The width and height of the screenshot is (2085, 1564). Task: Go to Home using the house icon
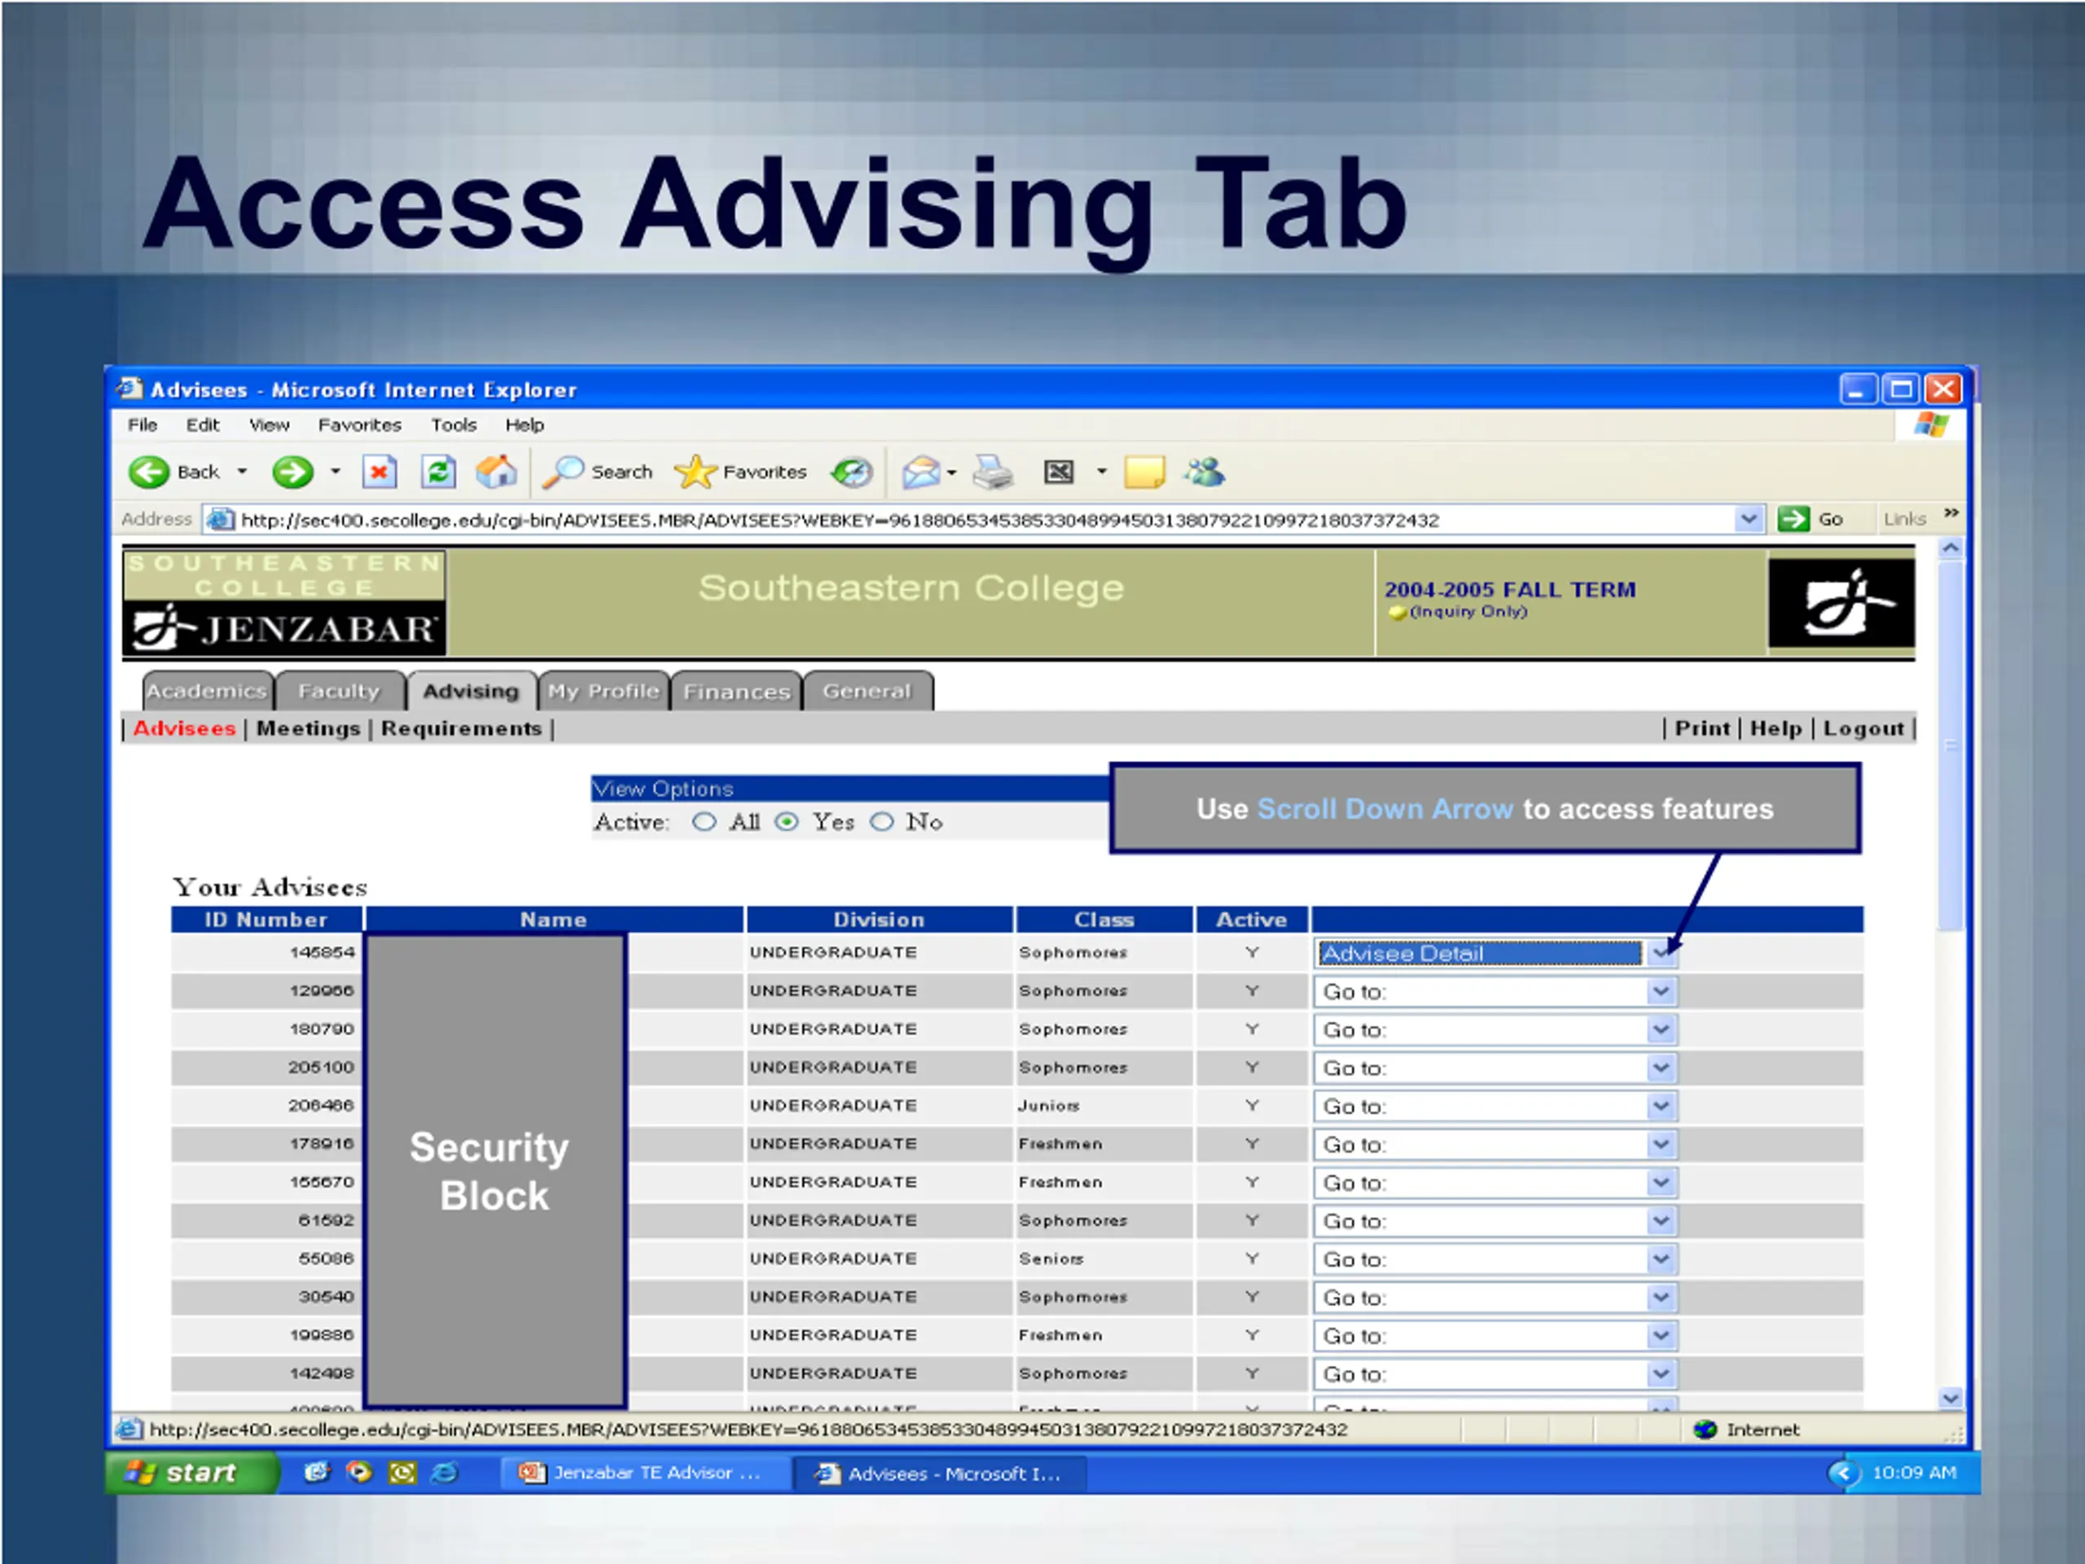coord(496,471)
